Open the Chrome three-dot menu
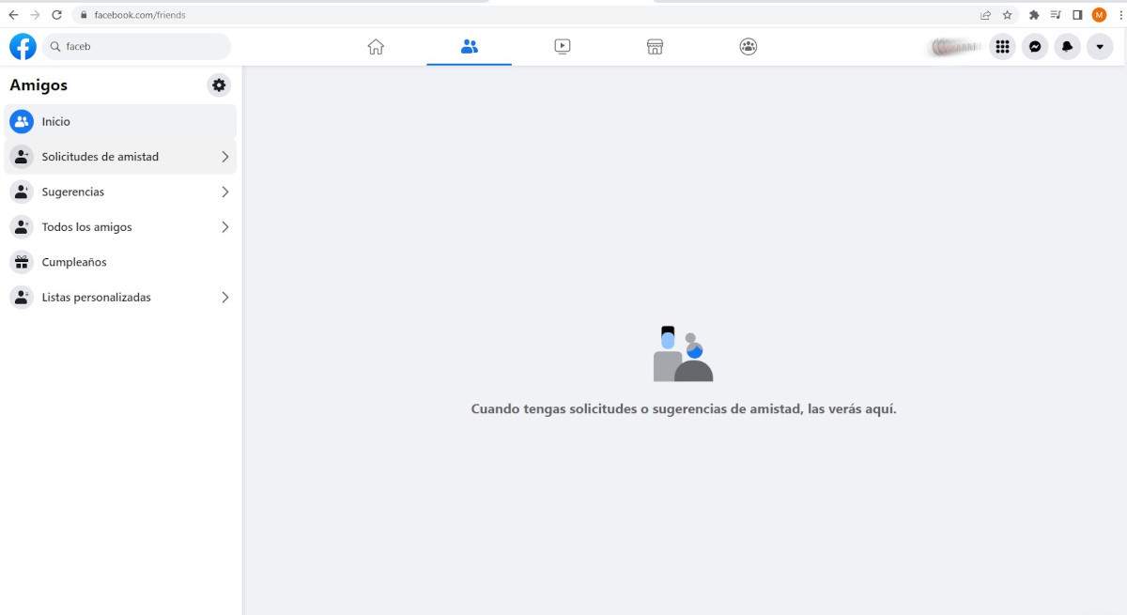The image size is (1127, 615). click(1119, 15)
